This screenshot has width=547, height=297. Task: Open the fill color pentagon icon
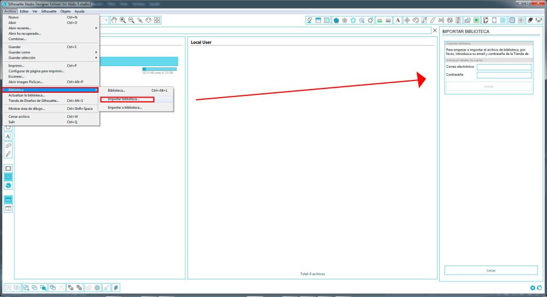(x=336, y=20)
